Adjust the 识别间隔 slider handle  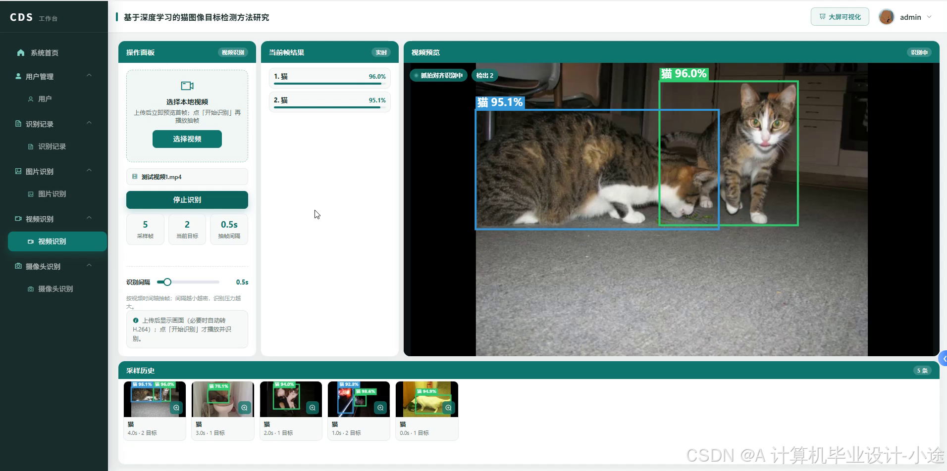[167, 282]
